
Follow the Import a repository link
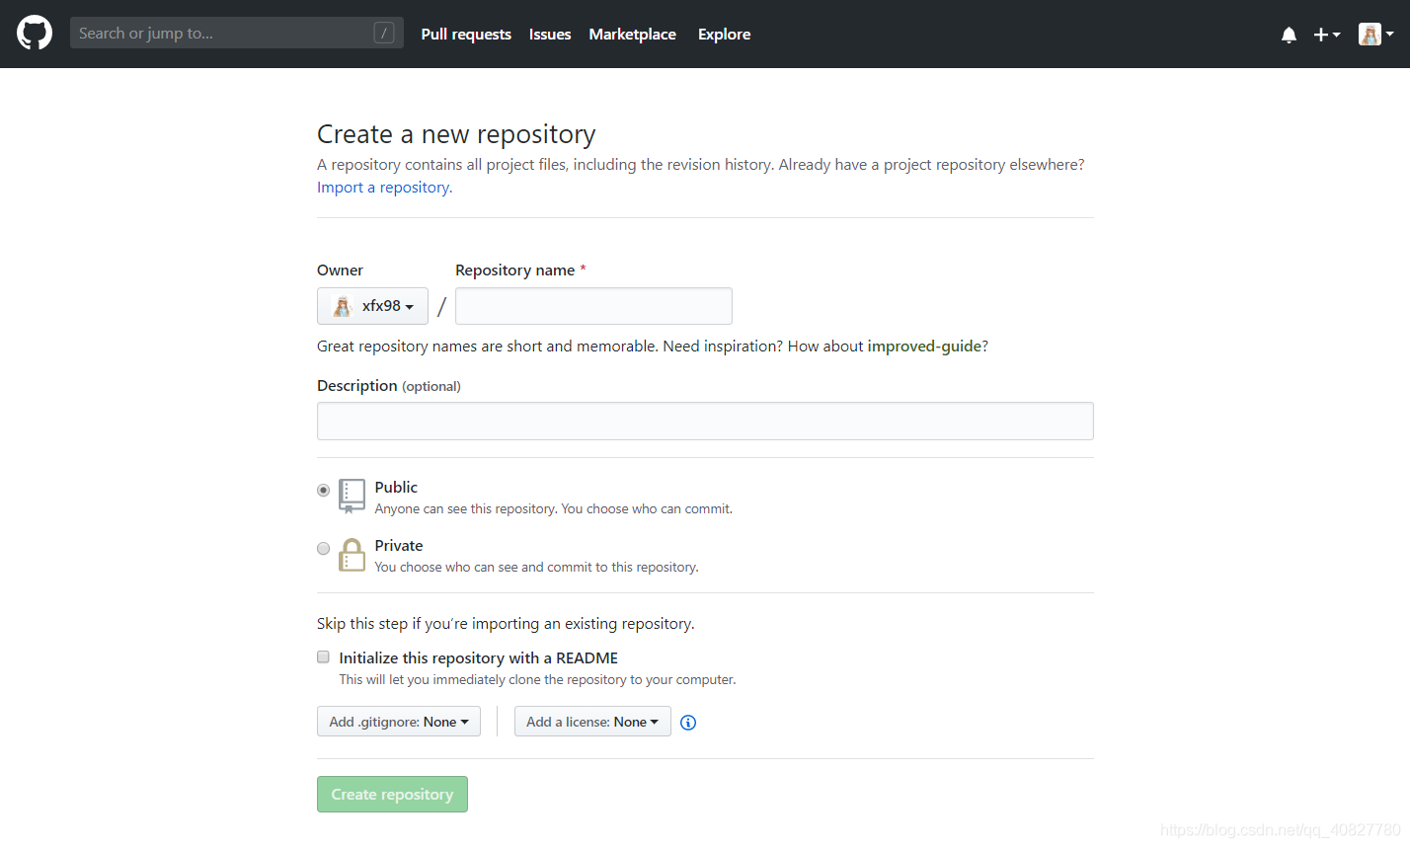coord(385,188)
